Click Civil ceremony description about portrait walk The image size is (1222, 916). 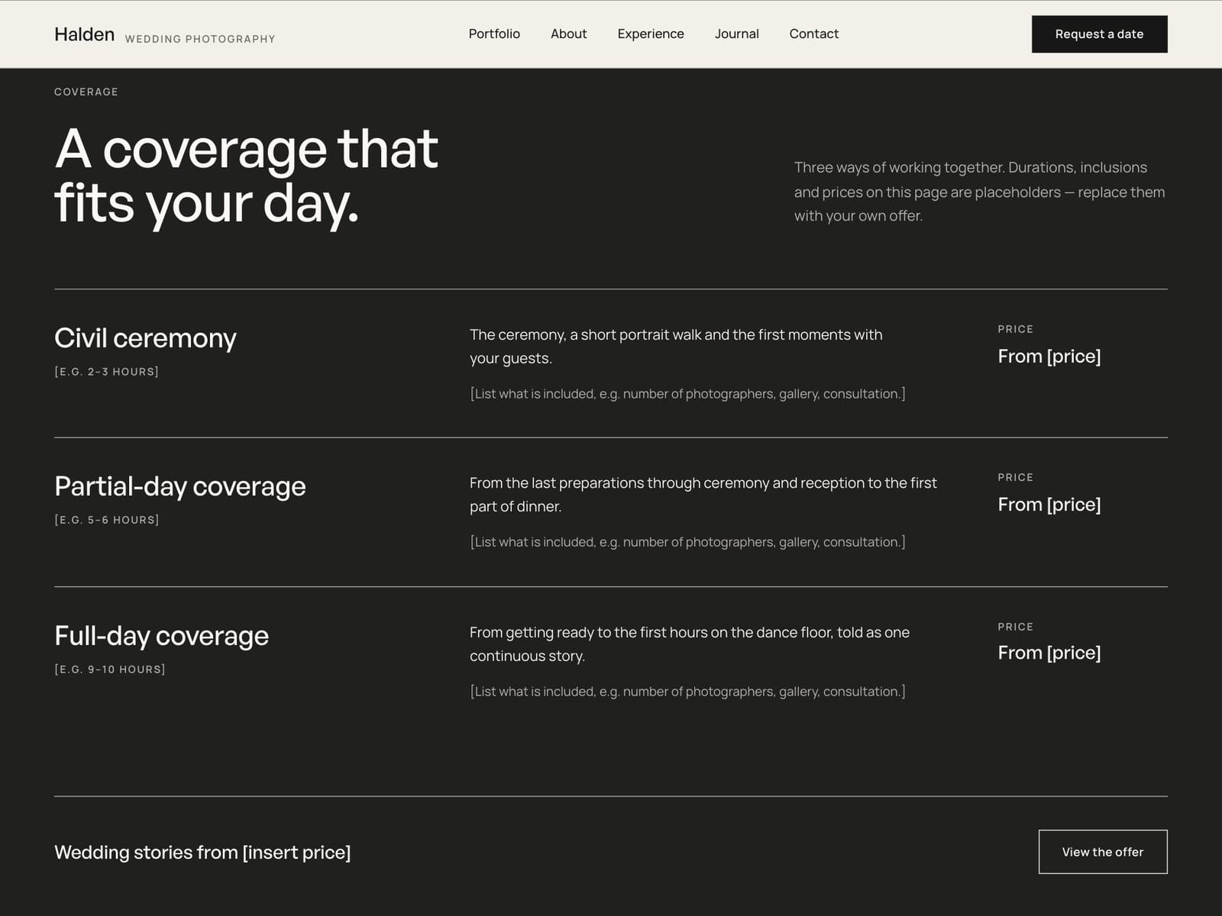click(x=676, y=347)
